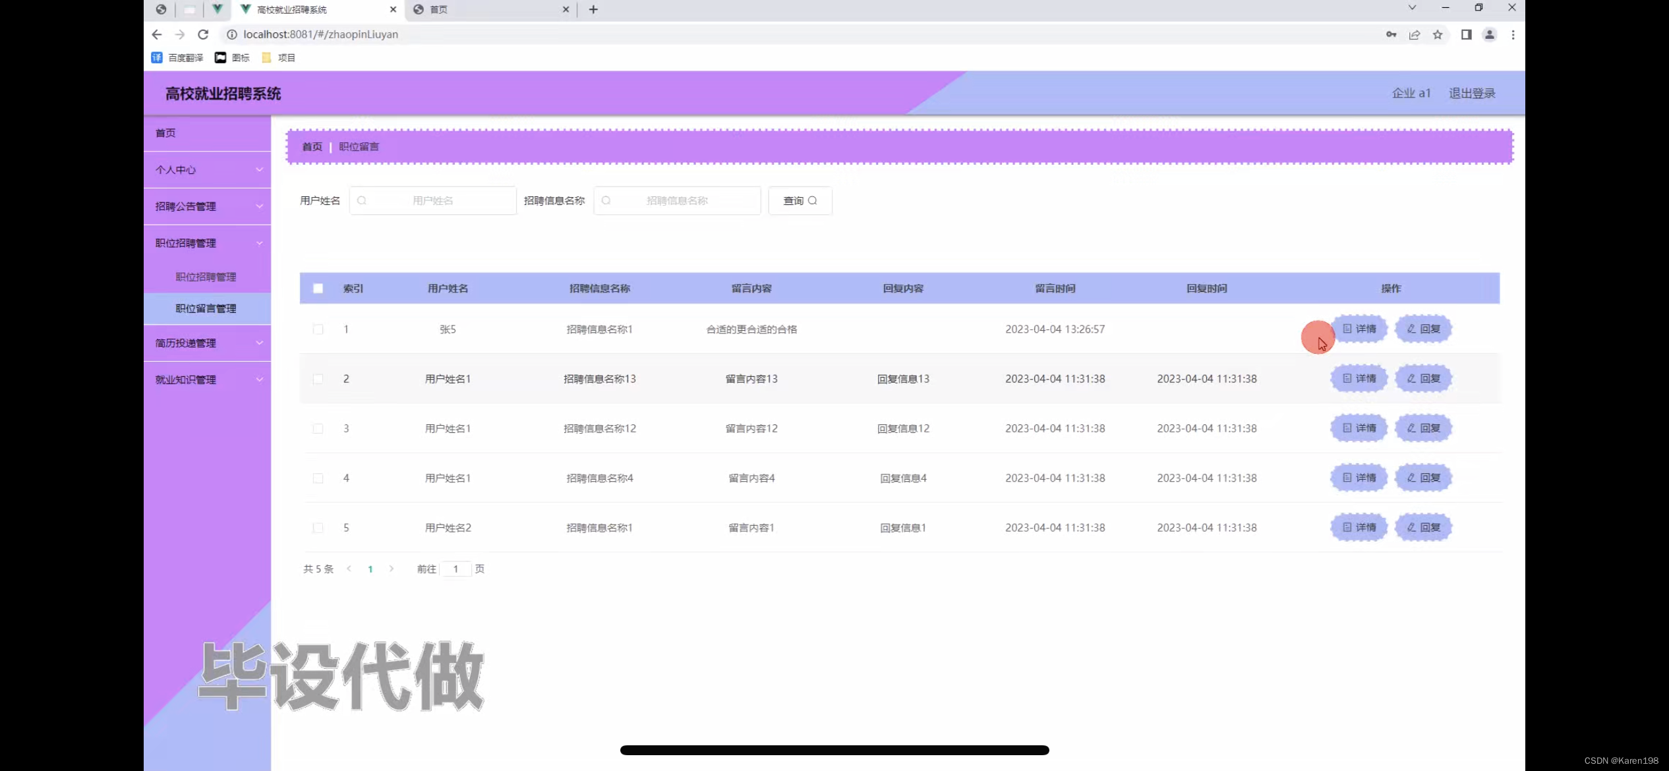Reload the page with refresh icon
Screen dimensions: 1669x771
[x=203, y=34]
